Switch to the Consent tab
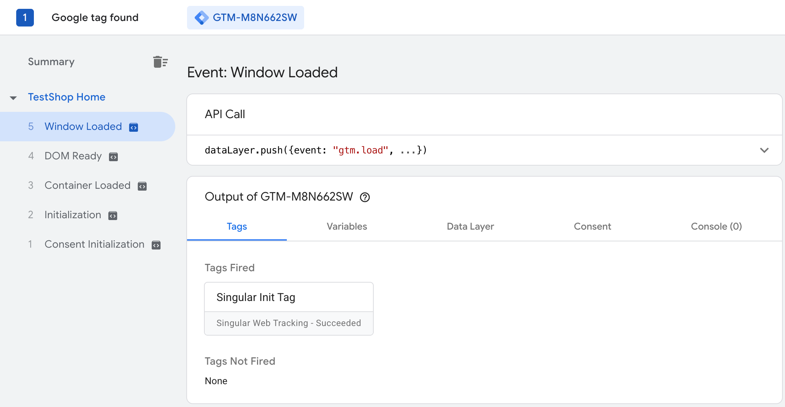The height and width of the screenshot is (407, 785). [592, 226]
